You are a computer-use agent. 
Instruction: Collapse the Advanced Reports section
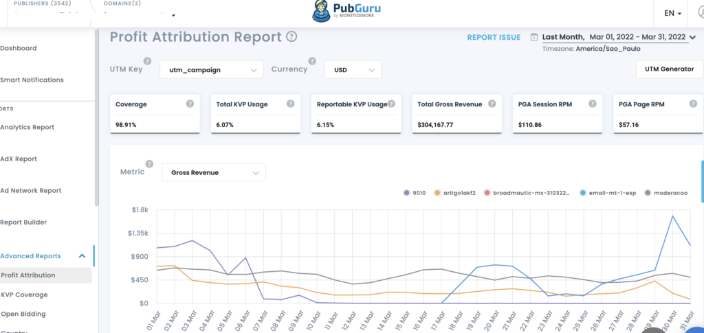[x=82, y=256]
